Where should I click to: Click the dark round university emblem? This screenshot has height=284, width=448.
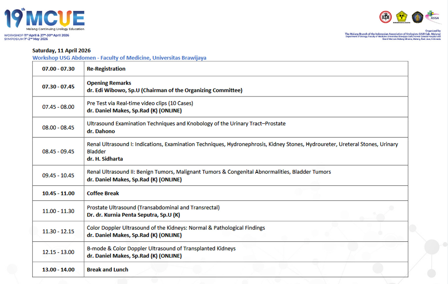[417, 17]
